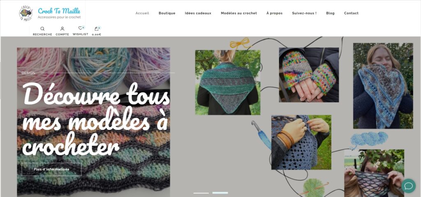This screenshot has height=197, width=421.
Task: Open the Idées cadeaux menu item
Action: click(x=198, y=13)
